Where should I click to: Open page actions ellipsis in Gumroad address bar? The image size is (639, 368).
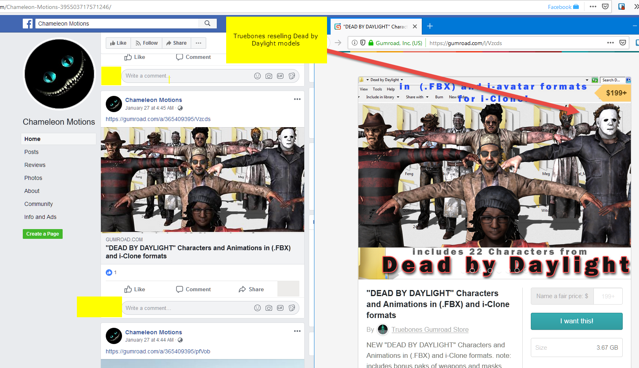point(610,43)
